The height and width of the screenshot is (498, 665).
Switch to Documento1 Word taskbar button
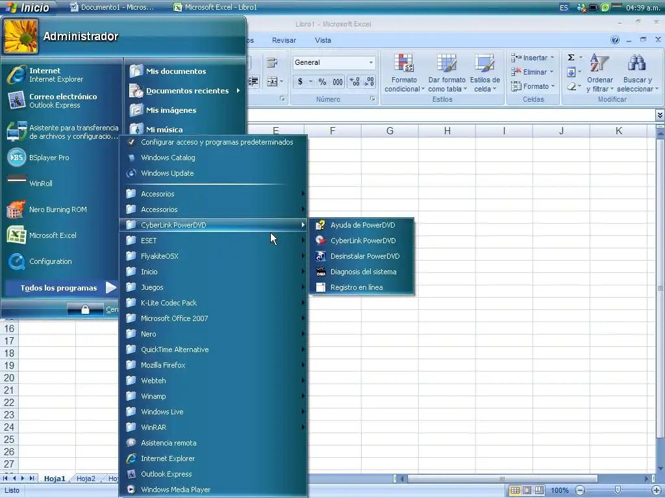click(x=112, y=7)
